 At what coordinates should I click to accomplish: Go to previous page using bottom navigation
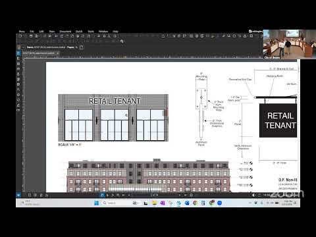[x=129, y=195]
